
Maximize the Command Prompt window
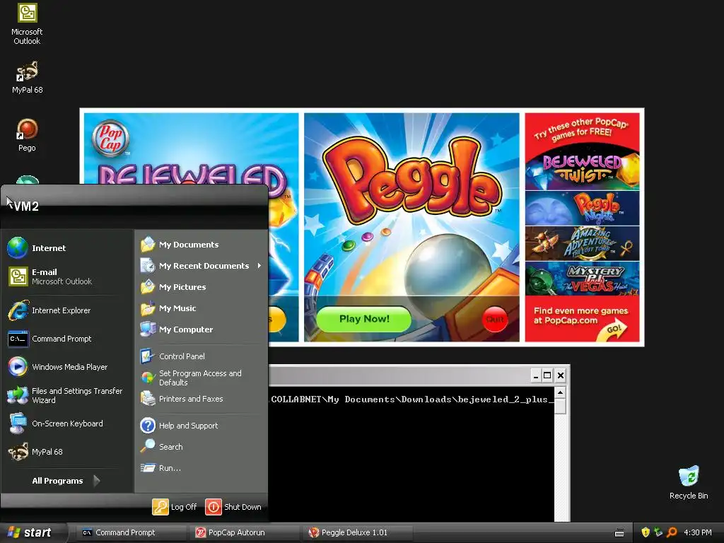coord(547,375)
